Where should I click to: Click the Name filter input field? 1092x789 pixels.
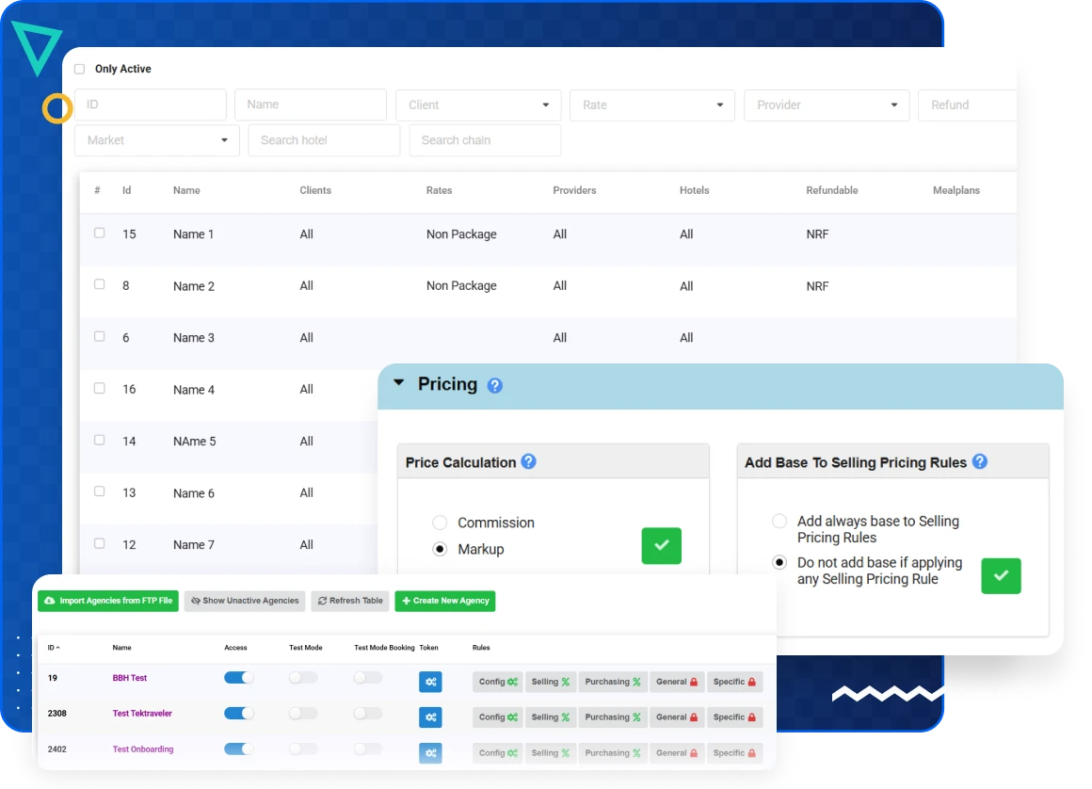(x=311, y=105)
